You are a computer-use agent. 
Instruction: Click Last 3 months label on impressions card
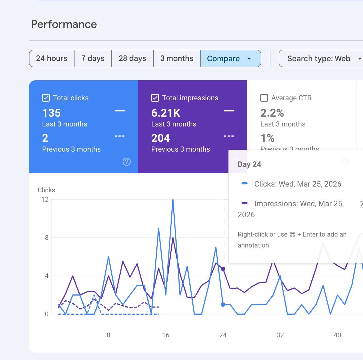coord(174,124)
